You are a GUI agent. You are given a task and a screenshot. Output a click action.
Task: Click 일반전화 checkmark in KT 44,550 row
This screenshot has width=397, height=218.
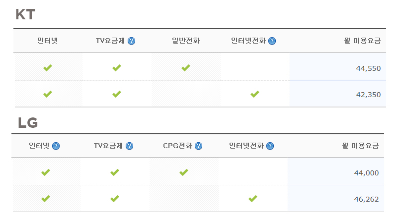click(185, 68)
